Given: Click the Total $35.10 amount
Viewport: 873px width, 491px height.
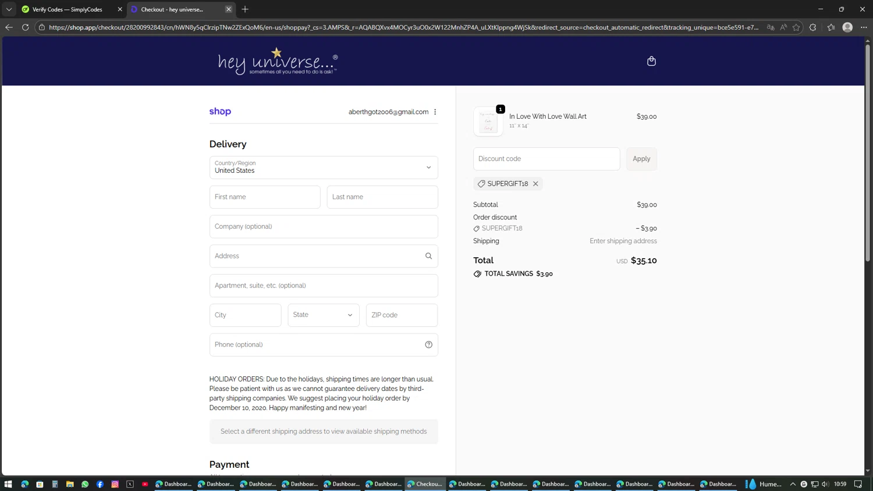Looking at the screenshot, I should tap(644, 261).
